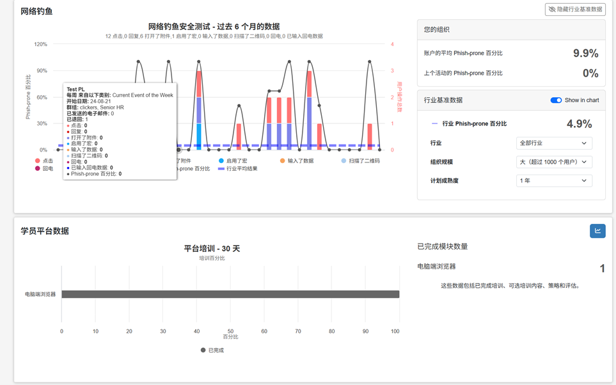Click the chart icon button in 学员平台数据
This screenshot has width=616, height=385.
597,231
